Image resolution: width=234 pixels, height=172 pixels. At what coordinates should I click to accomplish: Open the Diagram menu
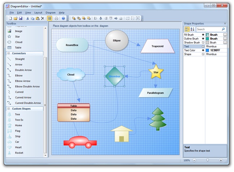(x=51, y=13)
